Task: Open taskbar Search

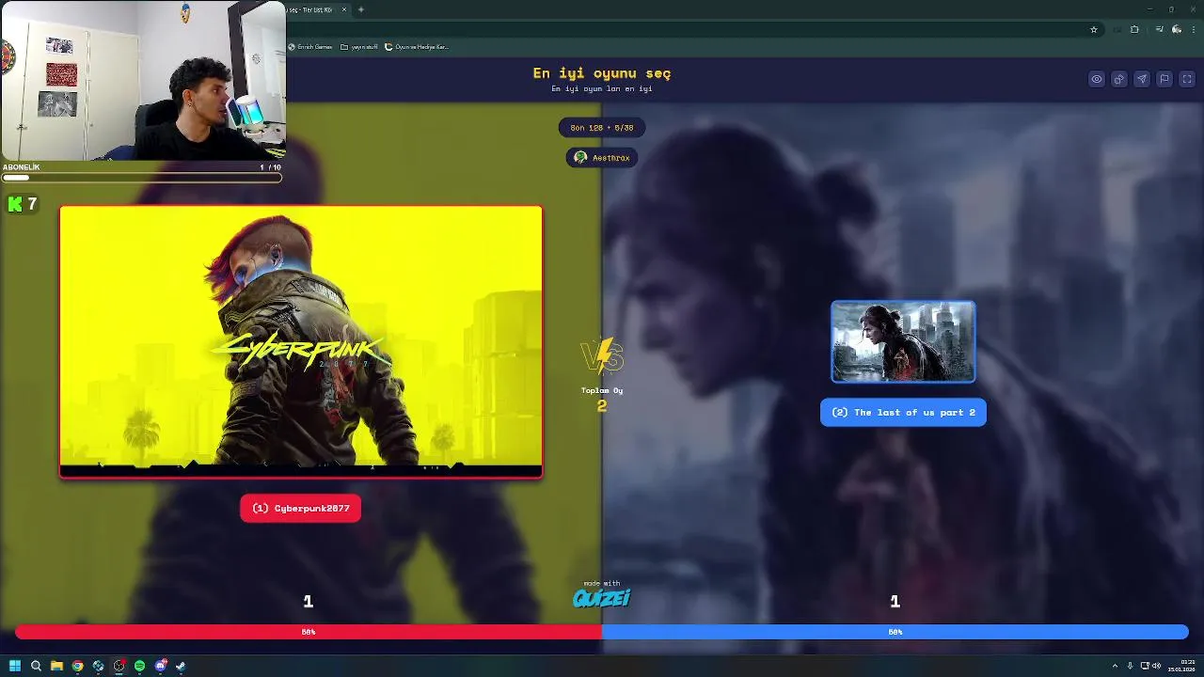Action: click(x=36, y=666)
